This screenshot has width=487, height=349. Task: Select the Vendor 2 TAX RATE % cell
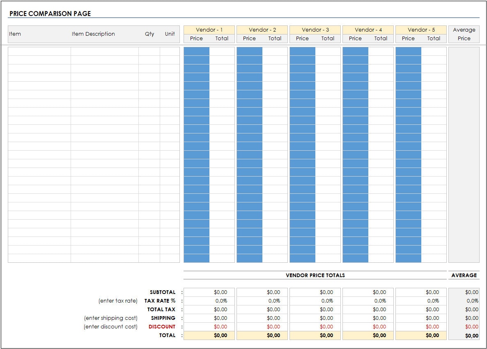[263, 301]
